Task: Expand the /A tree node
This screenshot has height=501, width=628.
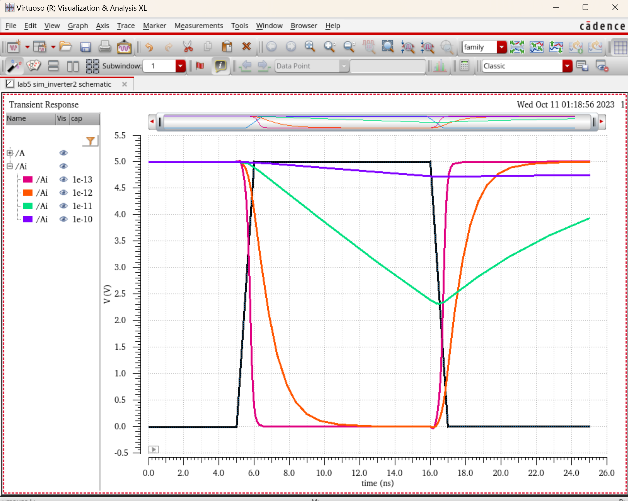Action: [x=10, y=153]
